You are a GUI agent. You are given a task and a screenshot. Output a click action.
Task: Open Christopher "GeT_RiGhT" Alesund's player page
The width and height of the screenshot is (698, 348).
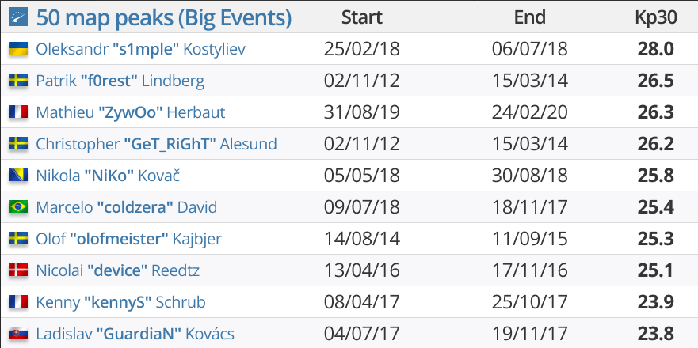(x=156, y=144)
